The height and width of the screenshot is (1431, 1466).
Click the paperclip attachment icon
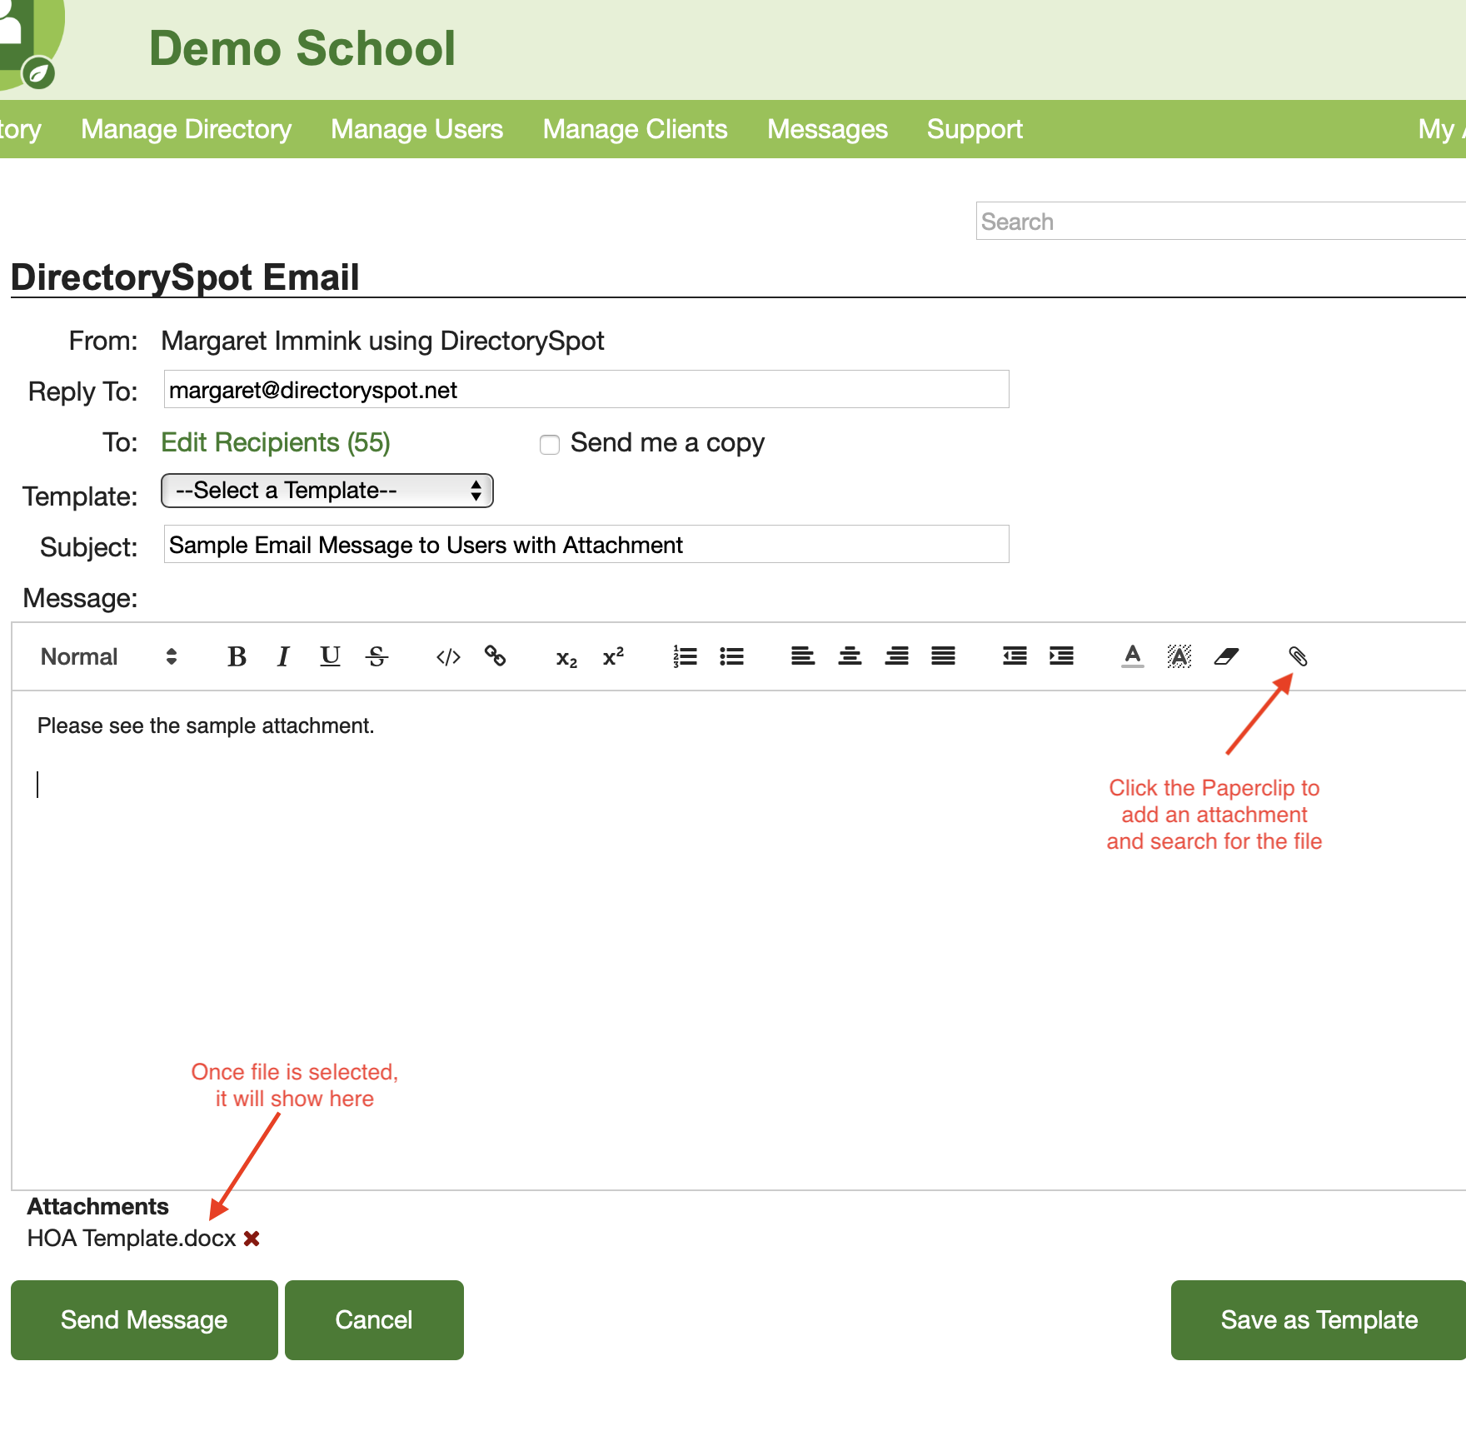[x=1297, y=656]
